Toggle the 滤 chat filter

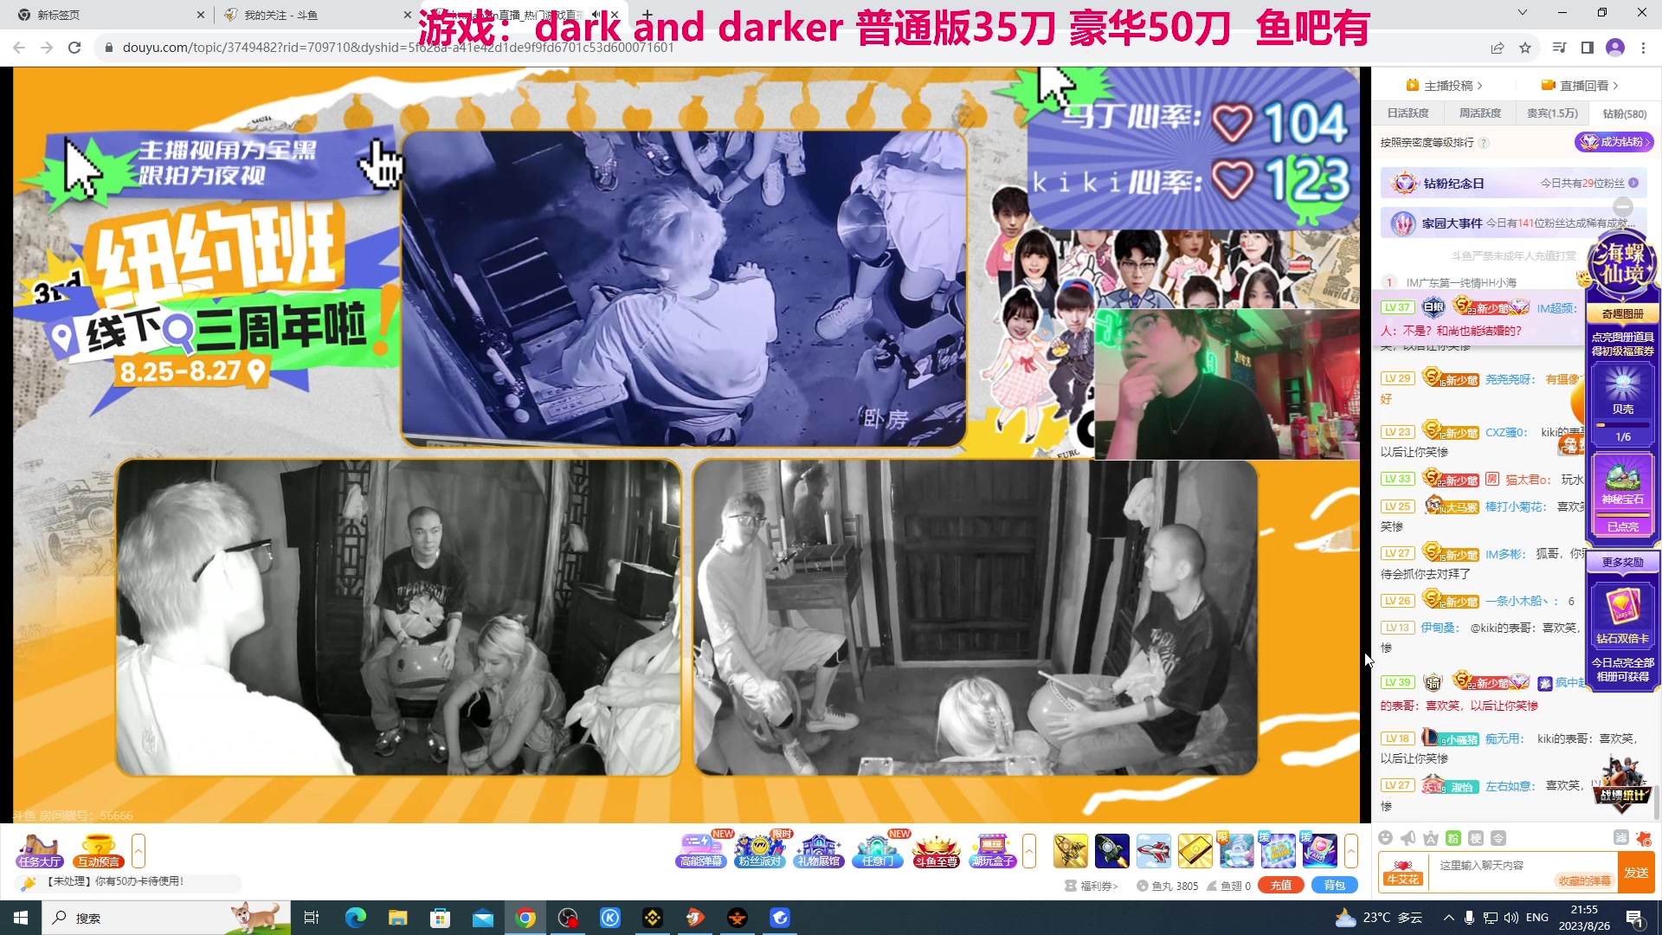pos(1621,837)
